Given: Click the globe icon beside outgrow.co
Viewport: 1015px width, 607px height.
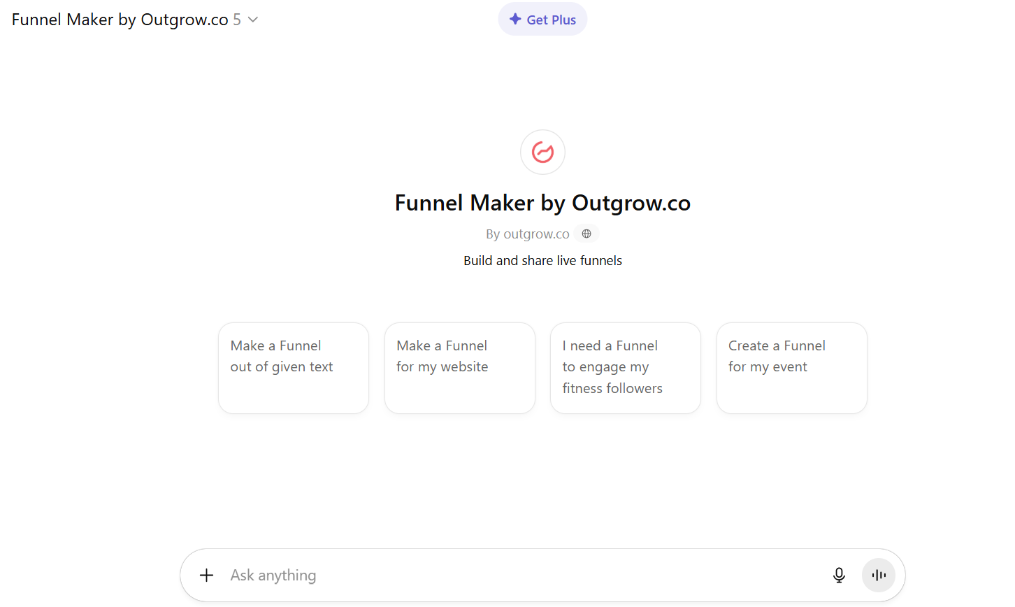Looking at the screenshot, I should (586, 234).
